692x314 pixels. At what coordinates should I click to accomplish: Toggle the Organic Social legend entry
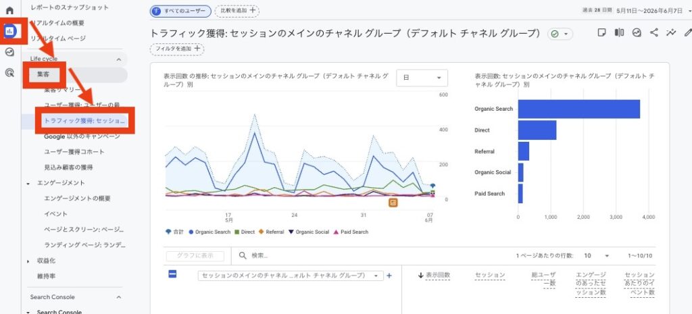click(x=308, y=232)
